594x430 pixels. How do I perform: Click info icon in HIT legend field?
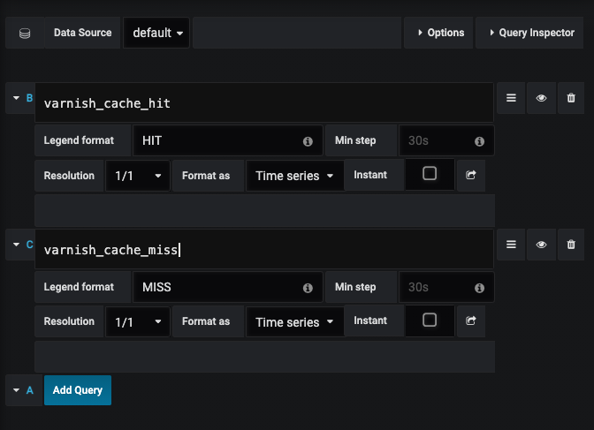click(308, 141)
